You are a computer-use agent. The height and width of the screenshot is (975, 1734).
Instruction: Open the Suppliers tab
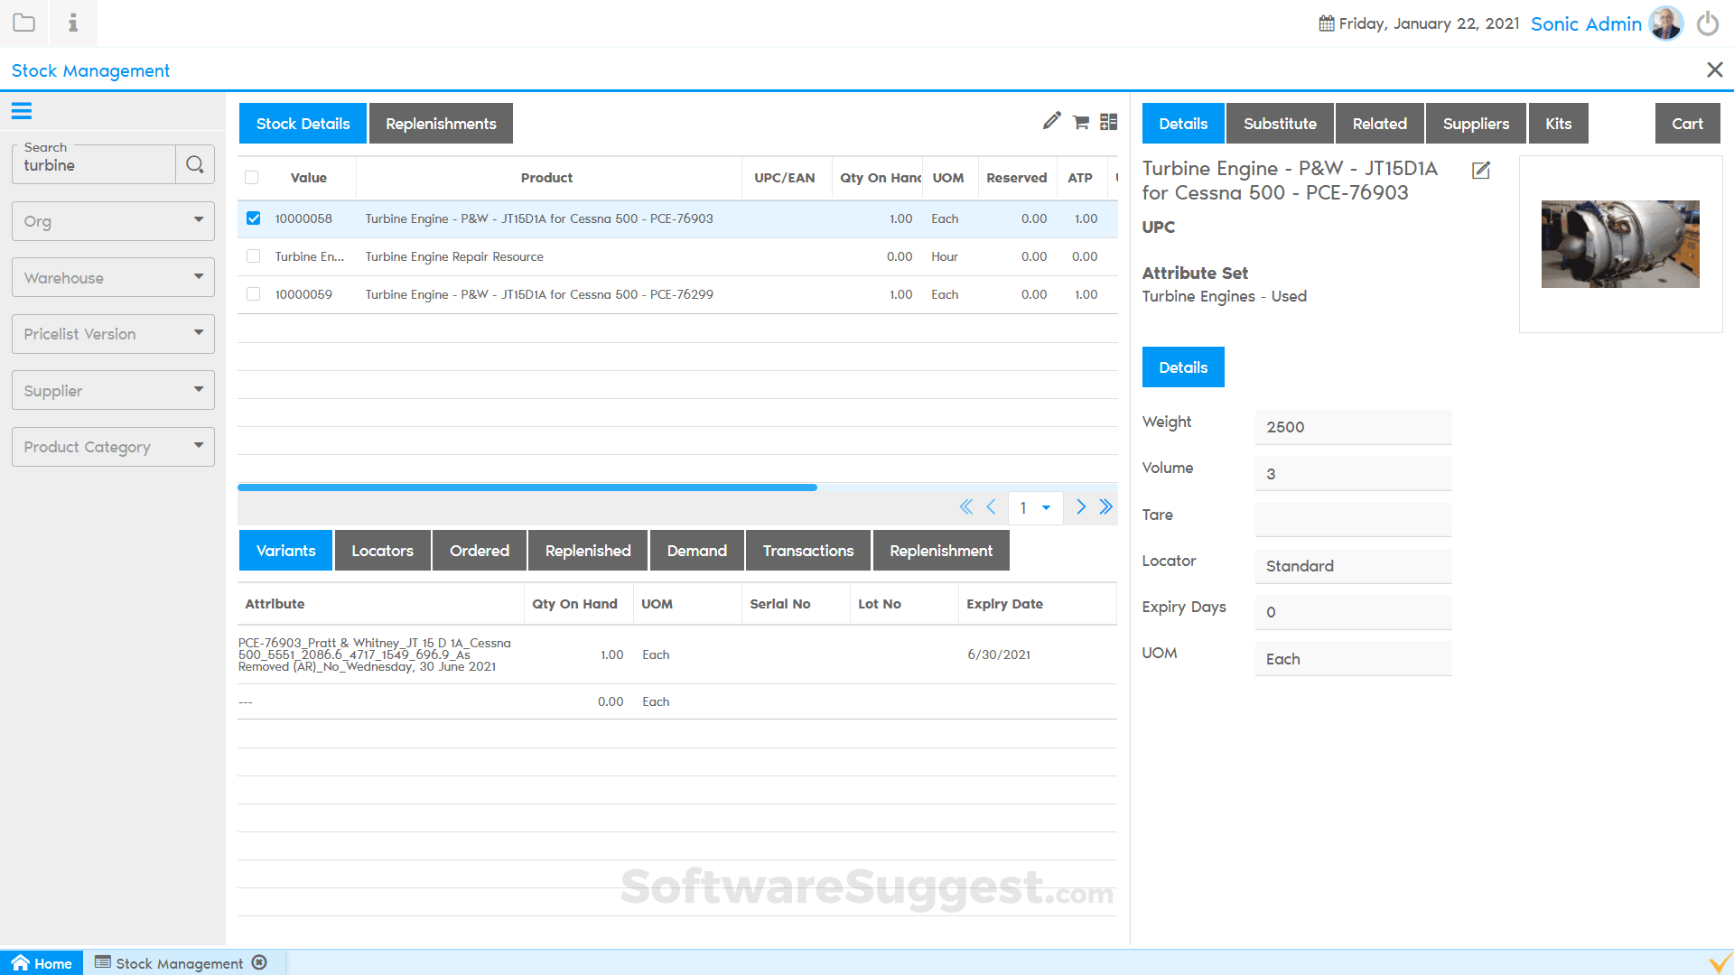tap(1476, 124)
